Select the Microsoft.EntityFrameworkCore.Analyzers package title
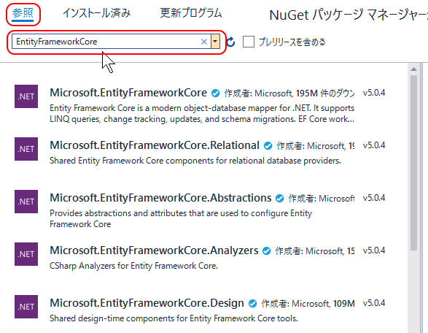This screenshot has height=333, width=428. 154,250
